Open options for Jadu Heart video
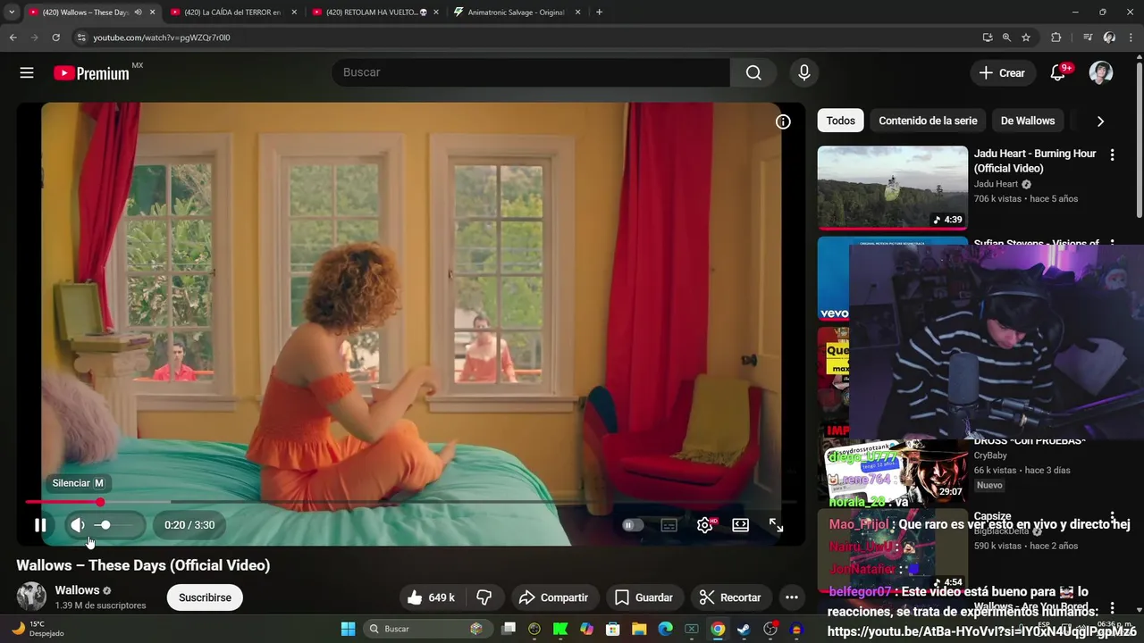This screenshot has height=643, width=1144. (x=1112, y=155)
